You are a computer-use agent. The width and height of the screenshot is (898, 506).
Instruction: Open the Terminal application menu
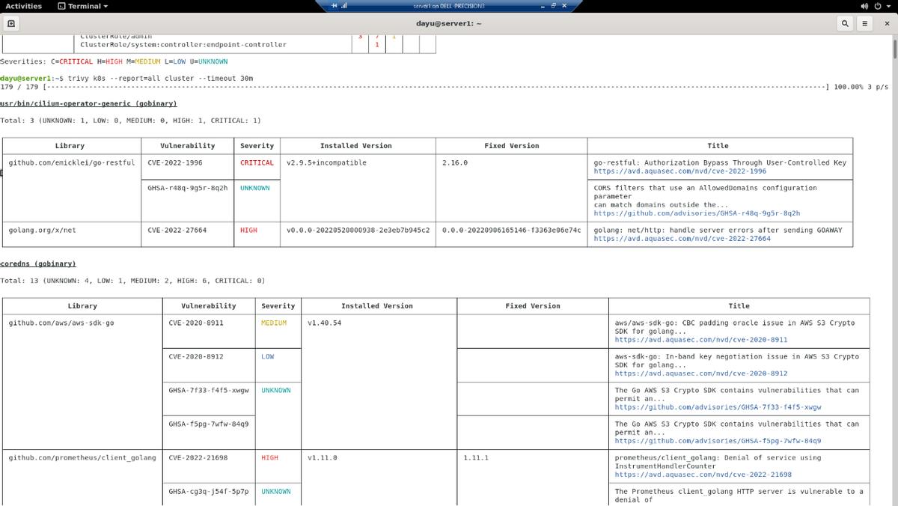tap(83, 6)
